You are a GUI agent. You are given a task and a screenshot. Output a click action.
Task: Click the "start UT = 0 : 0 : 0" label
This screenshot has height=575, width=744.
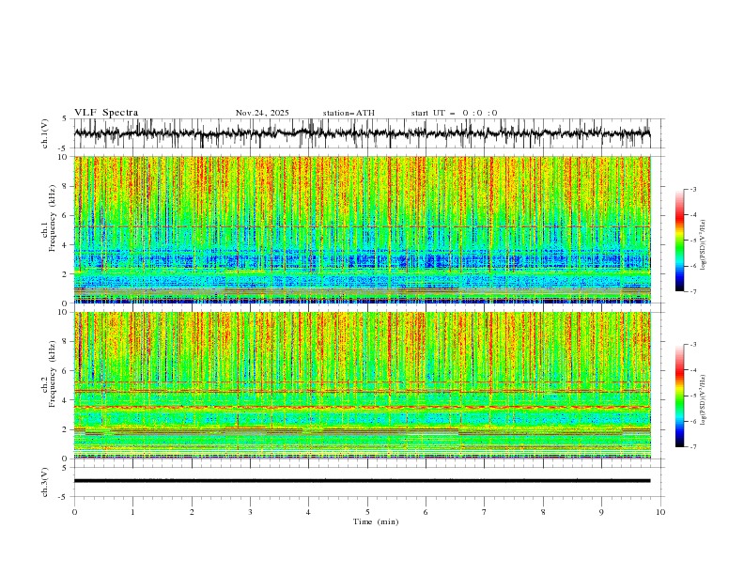tap(454, 113)
